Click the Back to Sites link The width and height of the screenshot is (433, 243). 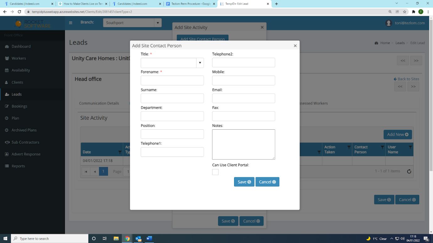pos(406,79)
